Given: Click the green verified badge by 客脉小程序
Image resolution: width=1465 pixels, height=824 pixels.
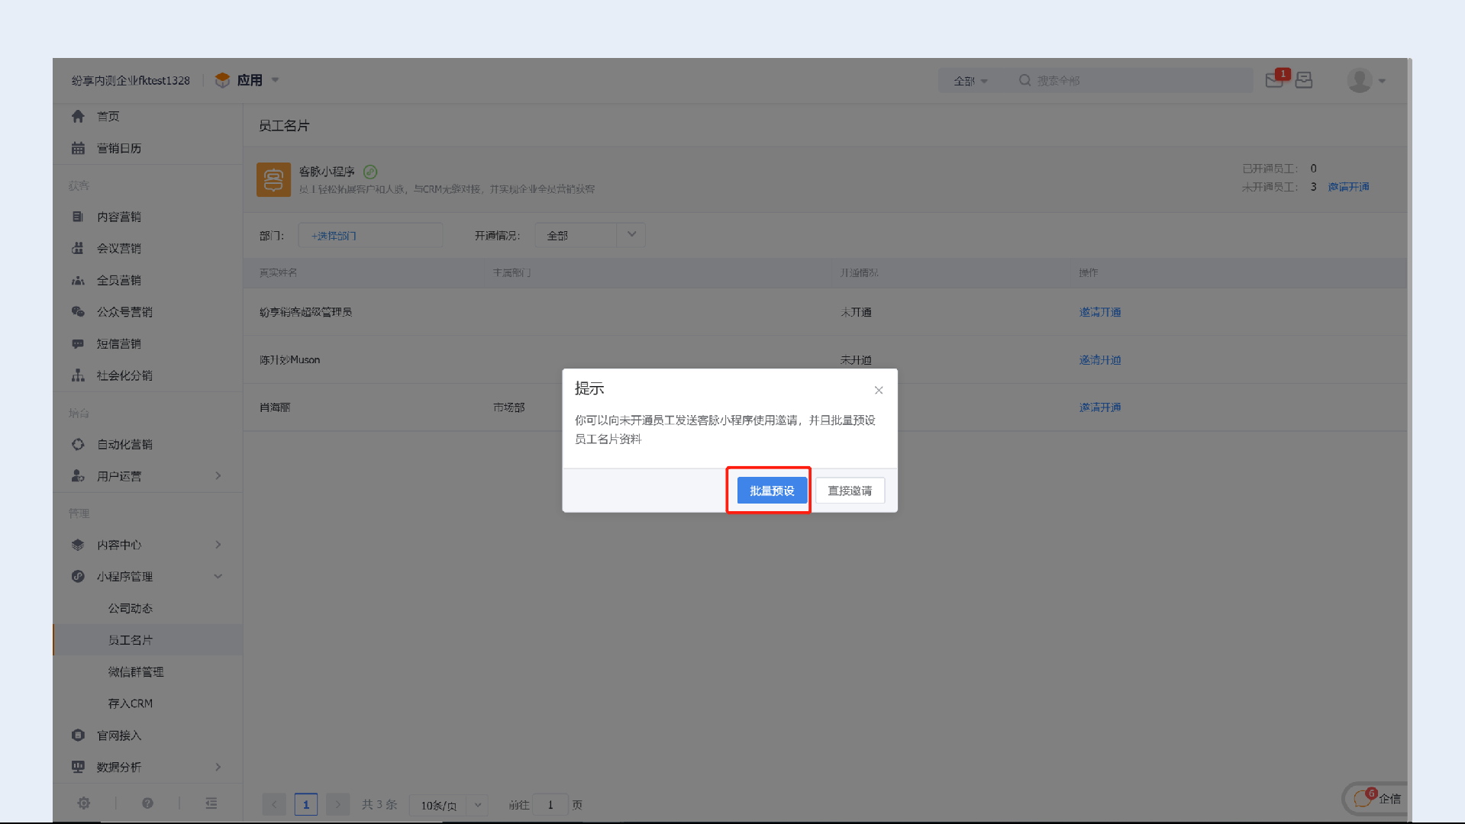Looking at the screenshot, I should point(370,172).
